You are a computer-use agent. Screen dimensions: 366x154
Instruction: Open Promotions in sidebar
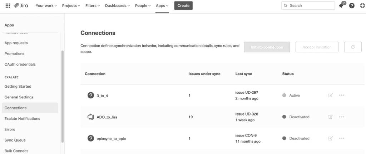[14, 53]
